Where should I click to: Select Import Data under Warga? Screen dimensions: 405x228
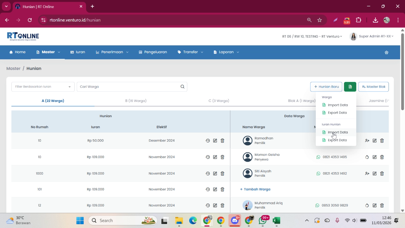pos(336,105)
